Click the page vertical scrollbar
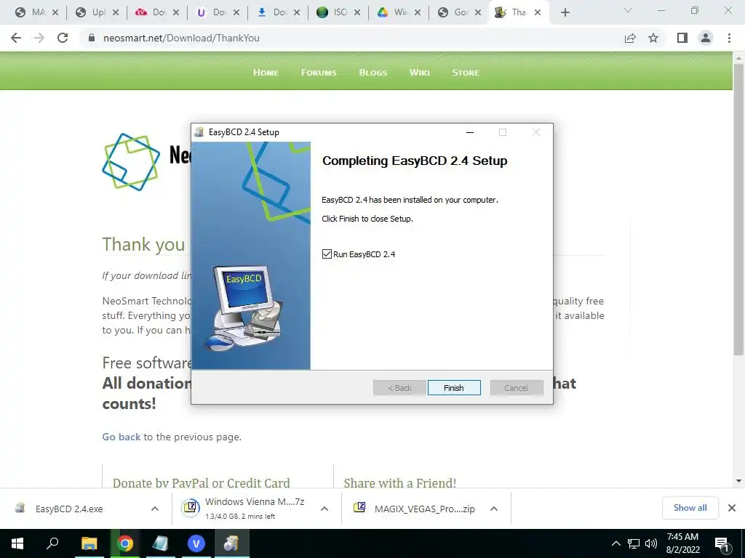The width and height of the screenshot is (745, 558). (738, 209)
